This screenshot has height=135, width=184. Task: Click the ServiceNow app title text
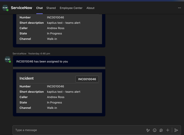pyautogui.click(x=22, y=8)
